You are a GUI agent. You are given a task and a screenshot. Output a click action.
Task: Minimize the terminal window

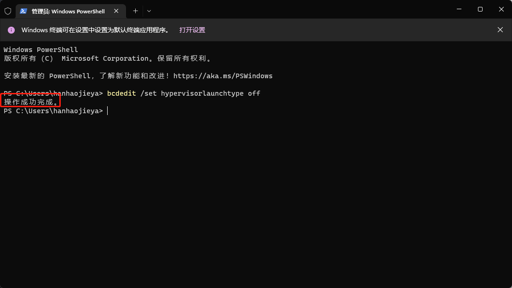pos(459,9)
